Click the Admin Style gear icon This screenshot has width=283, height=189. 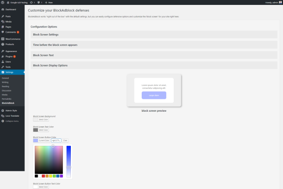tap(3, 111)
